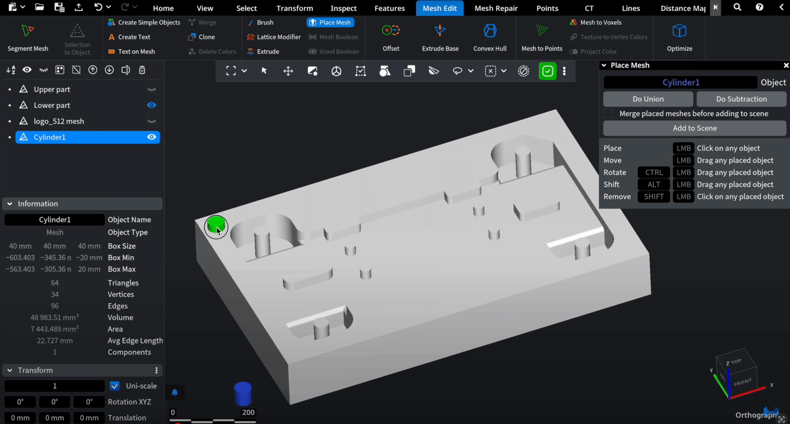This screenshot has height=424, width=790.
Task: Click the green confirm checkmark viewport button
Action: (547, 71)
